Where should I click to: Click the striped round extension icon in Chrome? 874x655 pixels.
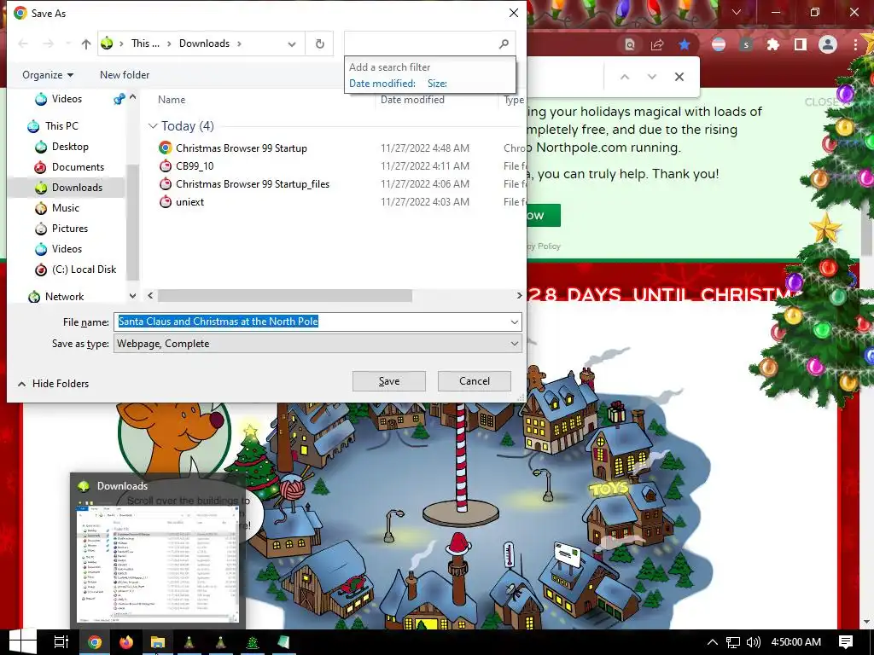[x=719, y=44]
